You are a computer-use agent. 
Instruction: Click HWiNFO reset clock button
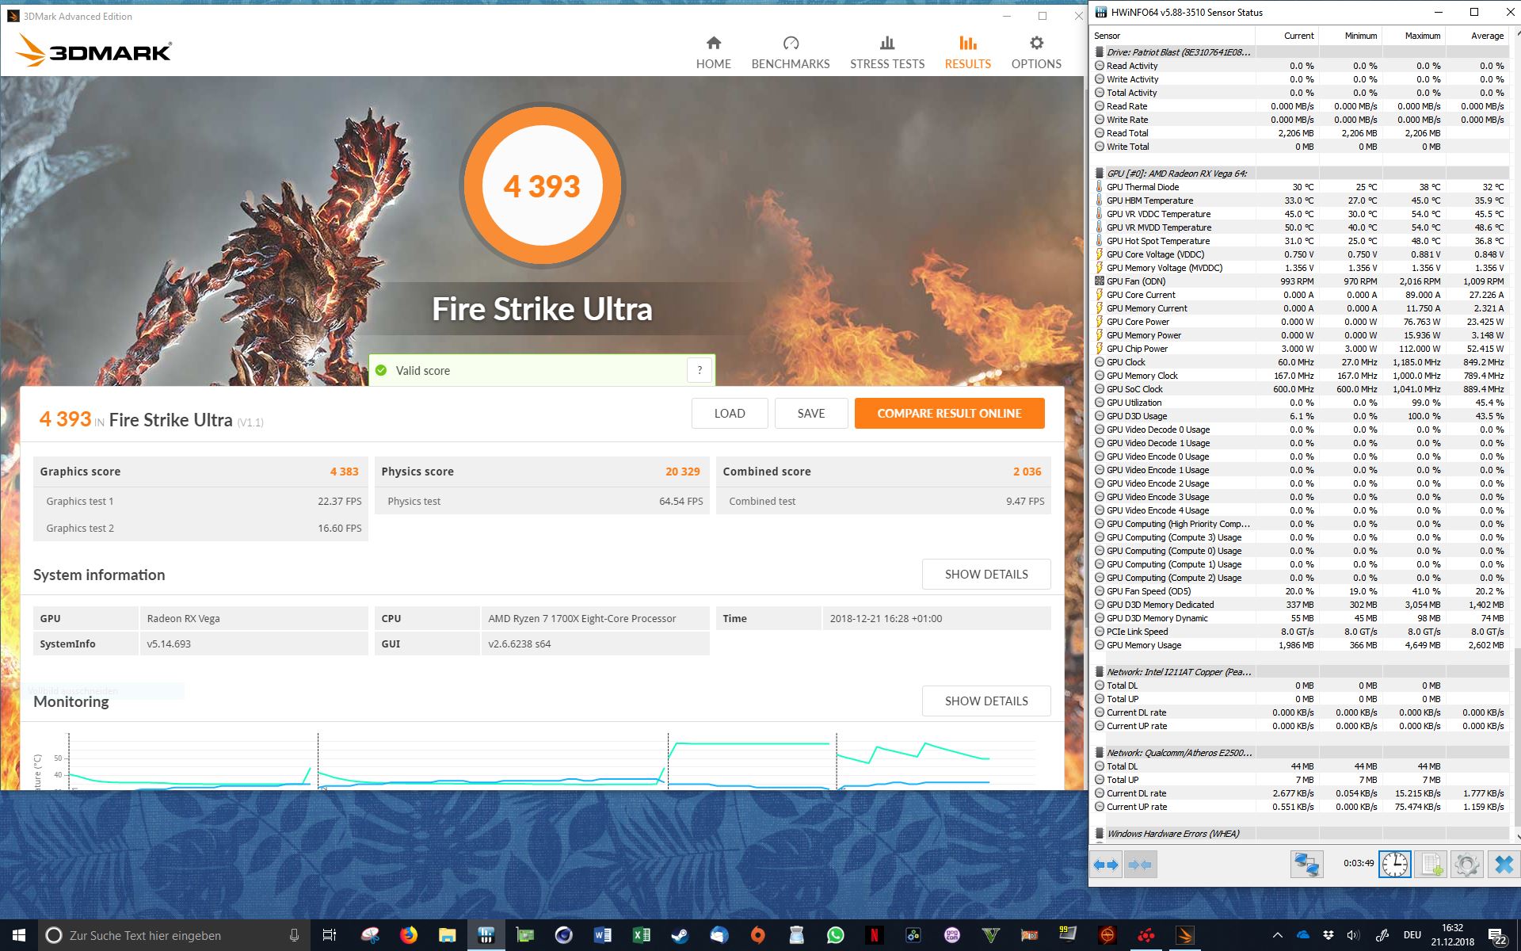pos(1394,864)
